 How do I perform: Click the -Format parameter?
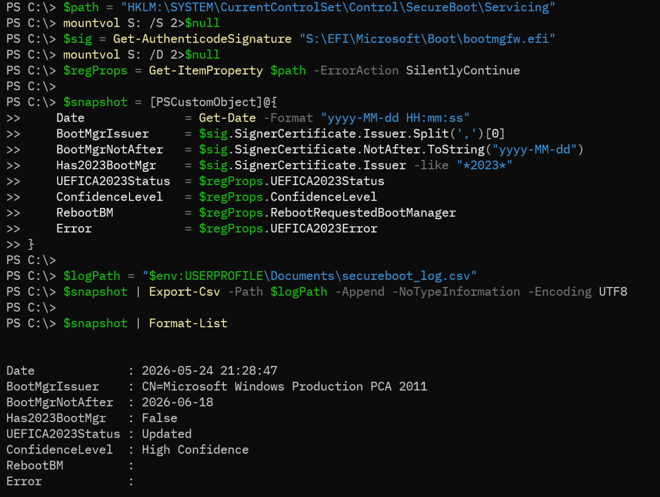click(x=288, y=118)
